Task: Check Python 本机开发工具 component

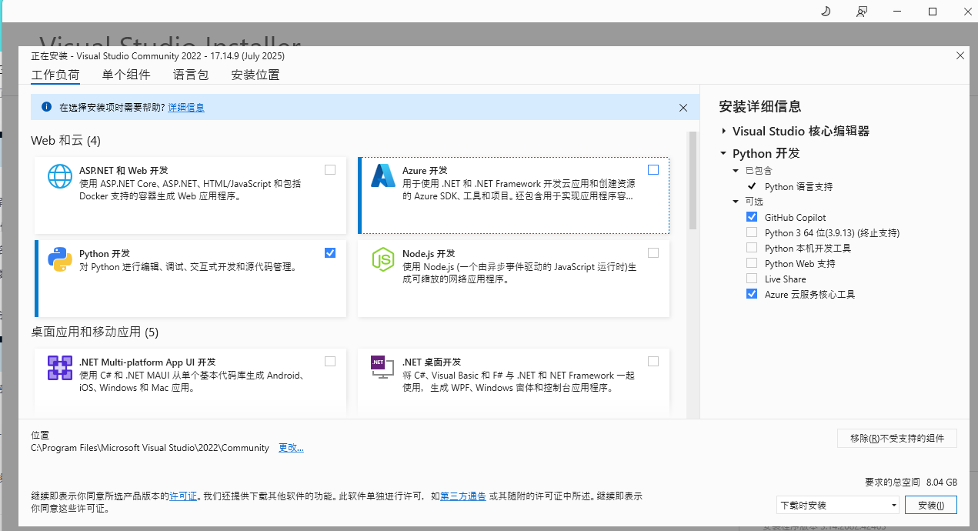Action: coord(752,248)
